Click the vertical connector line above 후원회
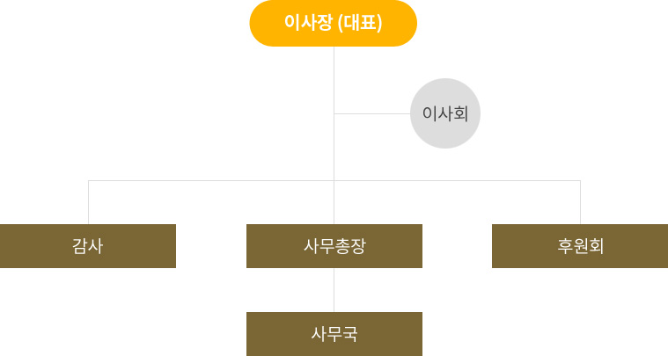Image resolution: width=668 pixels, height=356 pixels. [580, 202]
